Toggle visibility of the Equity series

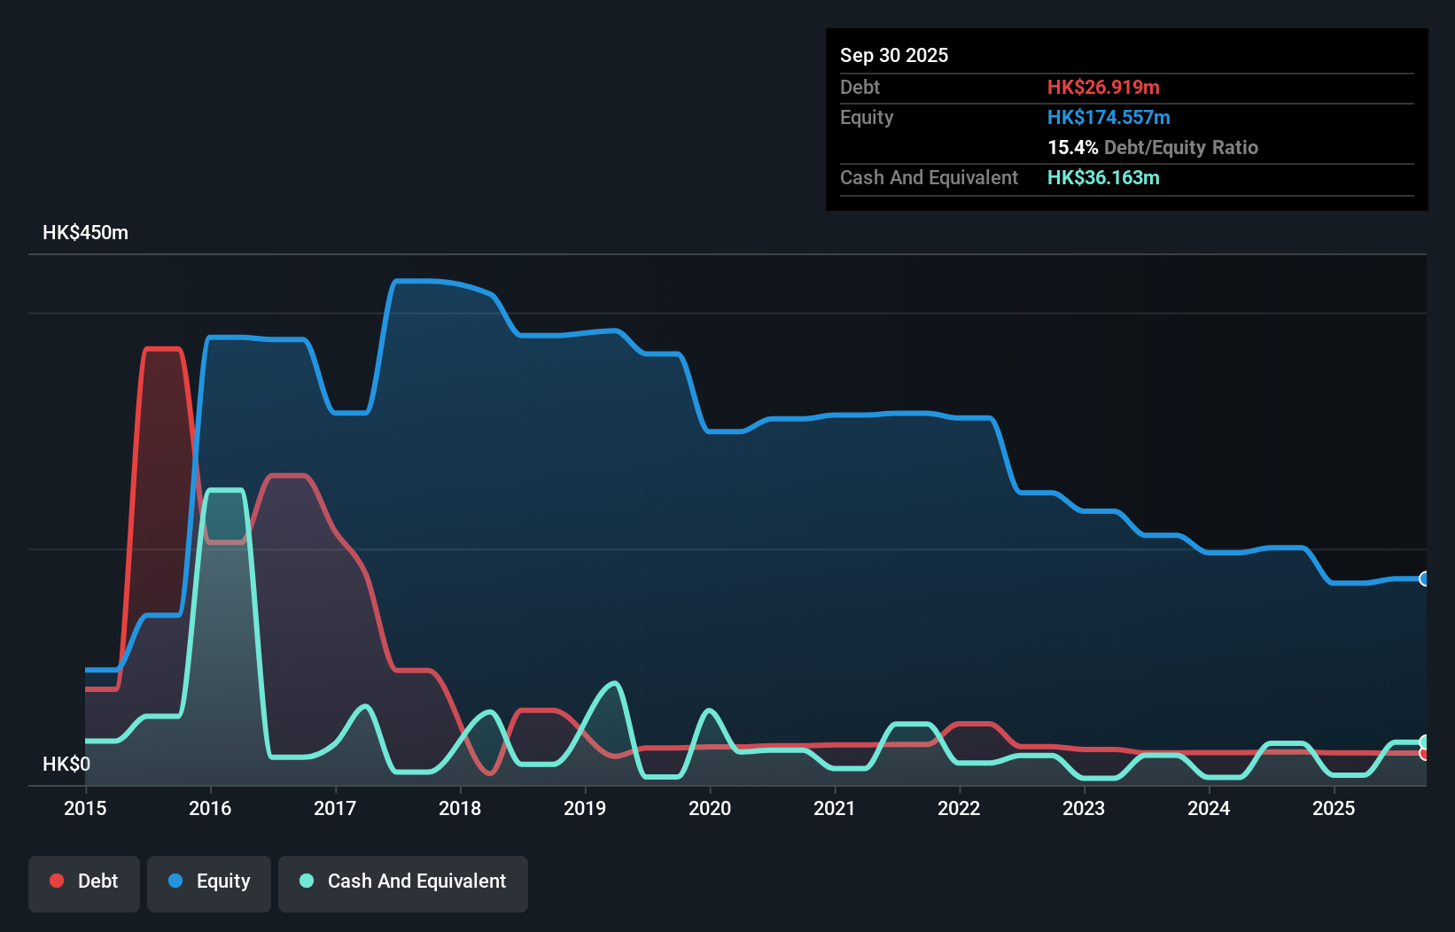(x=208, y=883)
